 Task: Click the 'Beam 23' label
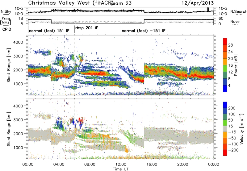(x=121, y=3)
